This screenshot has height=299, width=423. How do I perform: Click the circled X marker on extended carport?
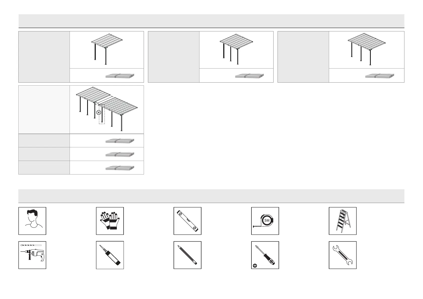pyautogui.click(x=99, y=112)
